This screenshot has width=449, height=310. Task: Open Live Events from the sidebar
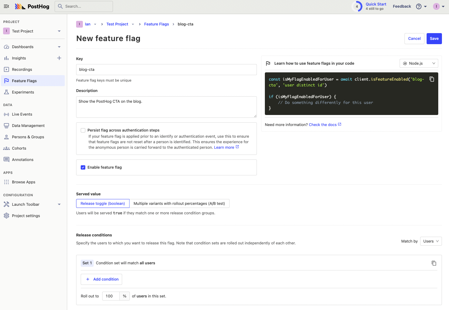click(x=22, y=114)
